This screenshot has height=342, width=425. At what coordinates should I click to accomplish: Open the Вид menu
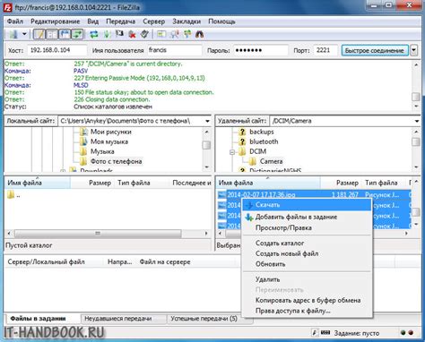[93, 21]
